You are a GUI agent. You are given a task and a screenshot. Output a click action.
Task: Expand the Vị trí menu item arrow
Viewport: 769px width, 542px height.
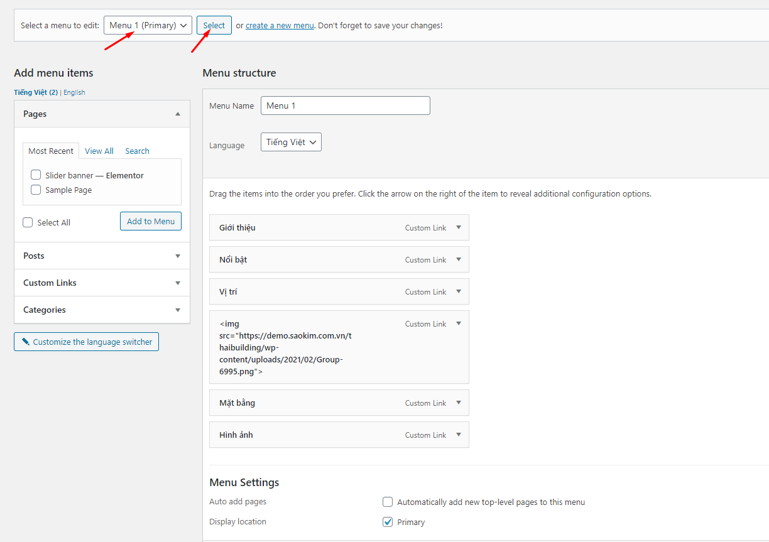click(x=459, y=291)
